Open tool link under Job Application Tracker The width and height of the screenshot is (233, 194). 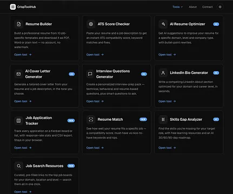point(23,148)
